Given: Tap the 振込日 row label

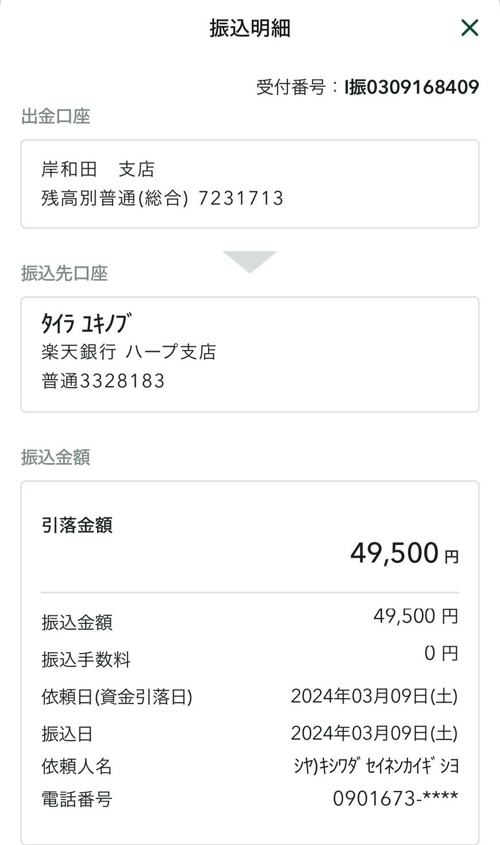Looking at the screenshot, I should [x=67, y=734].
